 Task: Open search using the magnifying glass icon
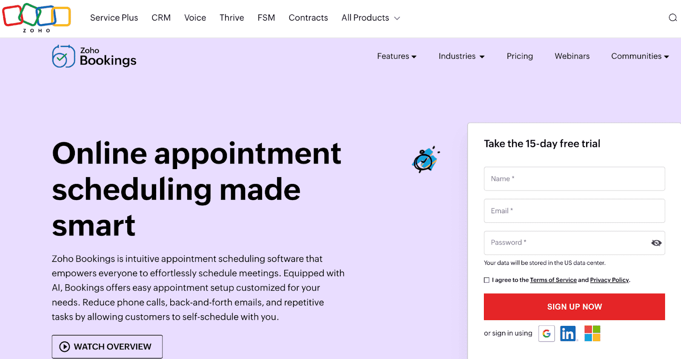[672, 18]
